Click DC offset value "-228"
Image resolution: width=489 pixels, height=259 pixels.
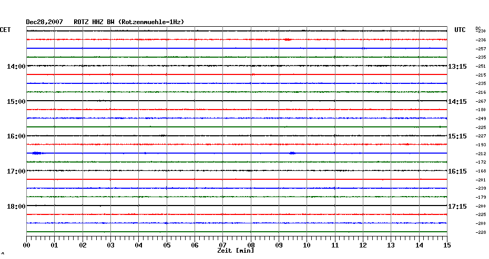click(481, 232)
